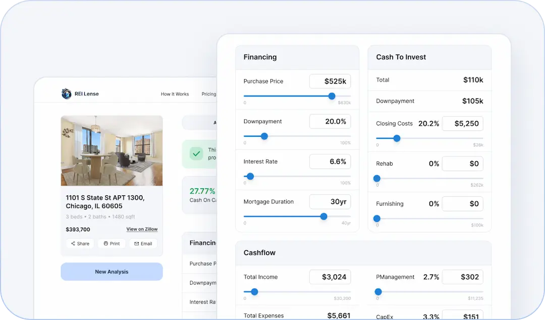Click the Mortgage Duration slider handle
Image resolution: width=545 pixels, height=320 pixels.
[x=323, y=217]
